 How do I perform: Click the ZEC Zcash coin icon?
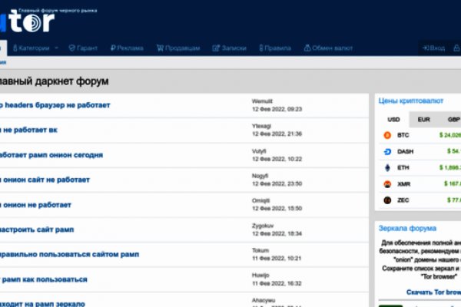coord(386,200)
